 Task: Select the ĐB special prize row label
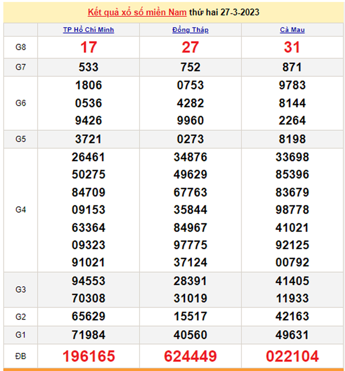(x=21, y=356)
